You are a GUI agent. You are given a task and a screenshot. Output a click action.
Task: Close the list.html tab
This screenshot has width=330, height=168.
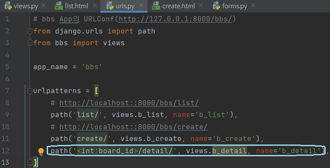[x=95, y=6]
